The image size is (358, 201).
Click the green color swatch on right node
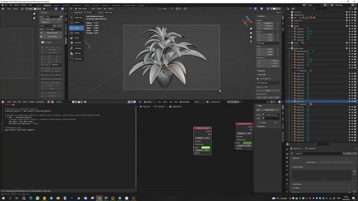click(x=247, y=143)
